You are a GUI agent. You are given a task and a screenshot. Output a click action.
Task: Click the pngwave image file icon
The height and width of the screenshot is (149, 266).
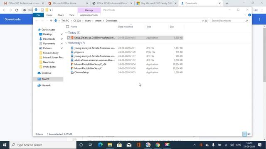[x=72, y=52]
